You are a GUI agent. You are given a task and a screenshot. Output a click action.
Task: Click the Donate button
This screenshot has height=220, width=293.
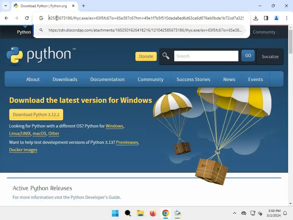coord(146,56)
